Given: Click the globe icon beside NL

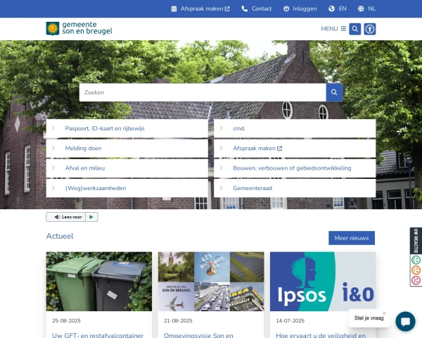Looking at the screenshot, I should coord(361,9).
